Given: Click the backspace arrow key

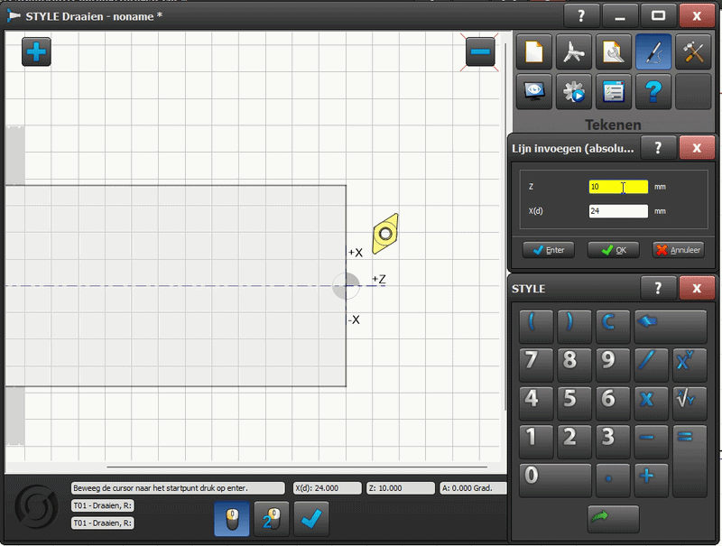Looking at the screenshot, I should [x=671, y=327].
